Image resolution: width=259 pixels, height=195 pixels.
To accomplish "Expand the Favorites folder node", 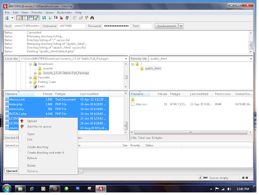I will pos(30,78).
